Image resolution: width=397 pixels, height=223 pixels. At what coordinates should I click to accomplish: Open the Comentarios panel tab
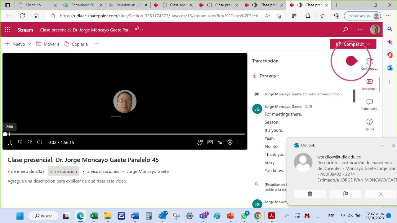coord(369,104)
